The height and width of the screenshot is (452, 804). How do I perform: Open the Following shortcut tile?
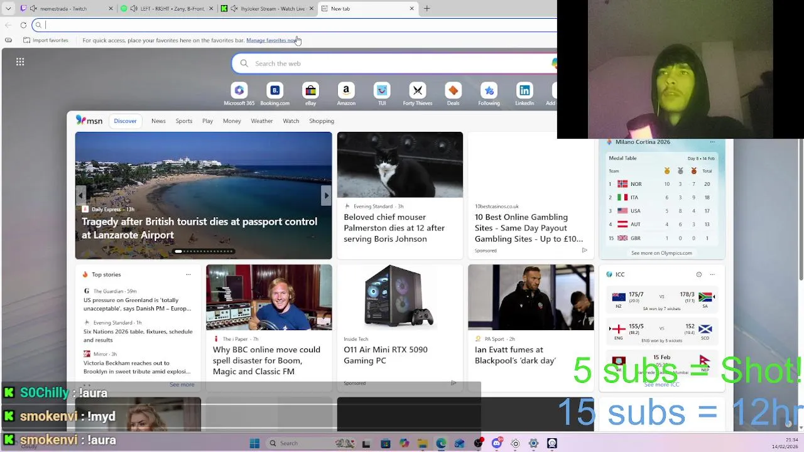pyautogui.click(x=489, y=94)
